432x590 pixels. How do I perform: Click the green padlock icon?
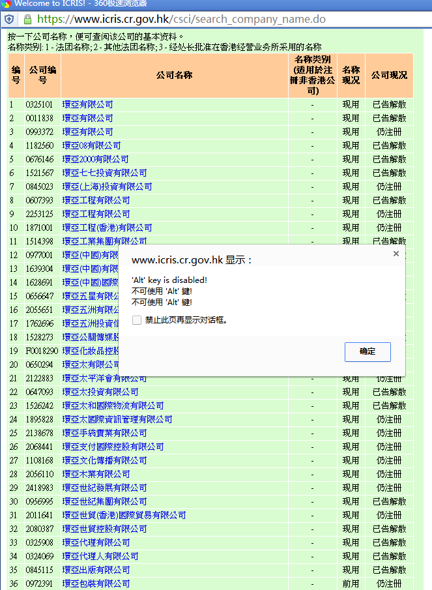27,19
